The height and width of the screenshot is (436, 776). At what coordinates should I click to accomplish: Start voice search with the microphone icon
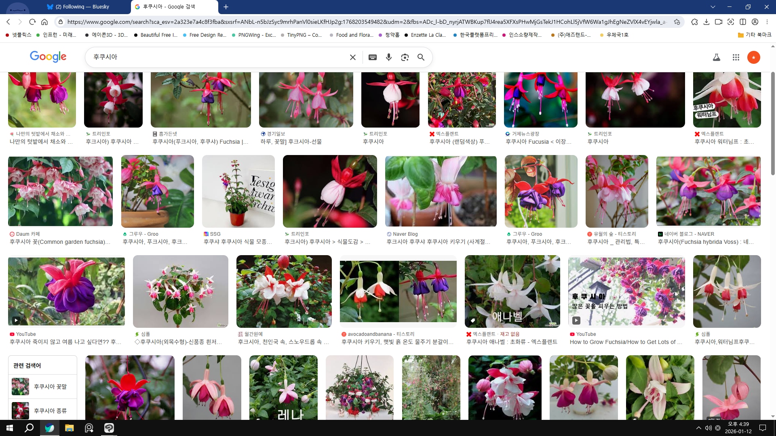(x=388, y=57)
